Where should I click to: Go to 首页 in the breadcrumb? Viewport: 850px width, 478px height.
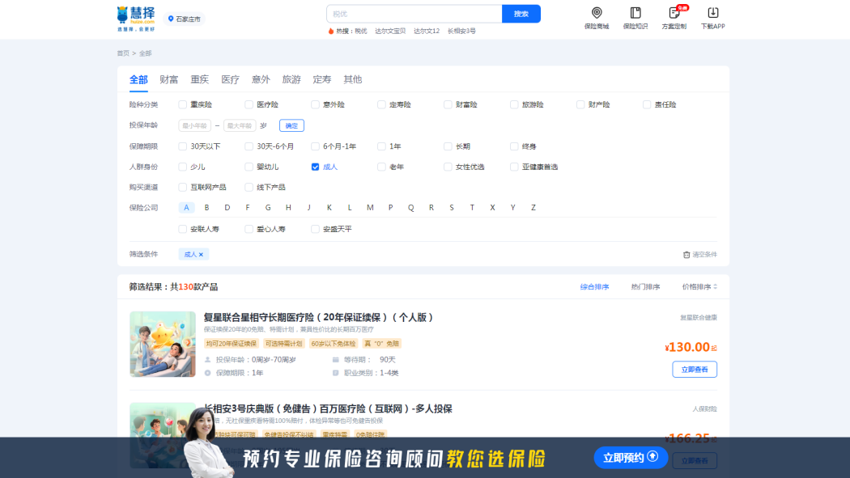click(123, 53)
